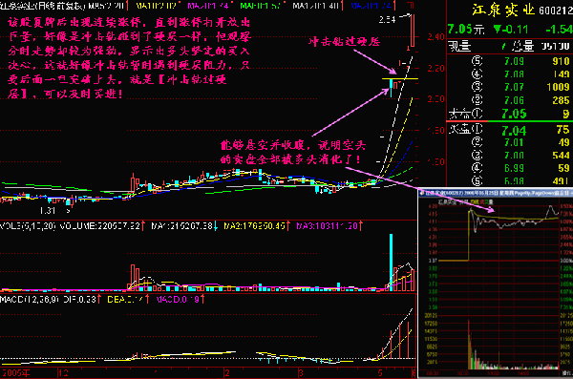The image size is (573, 379).
Task: Open the MACD(12,26,9) indicator label
Action: [30, 300]
